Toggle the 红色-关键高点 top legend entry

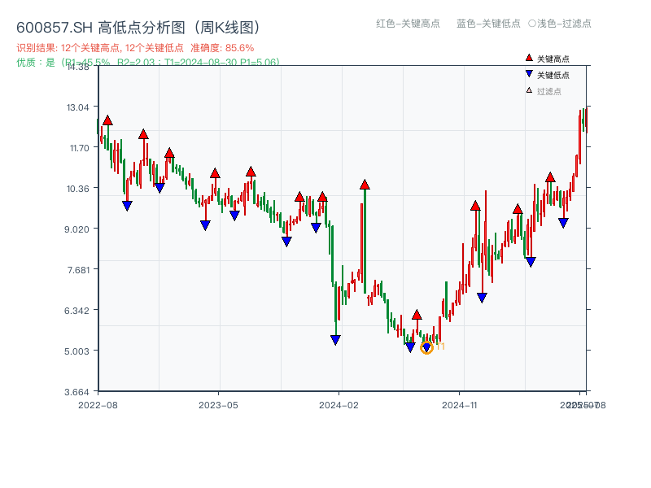pos(408,24)
